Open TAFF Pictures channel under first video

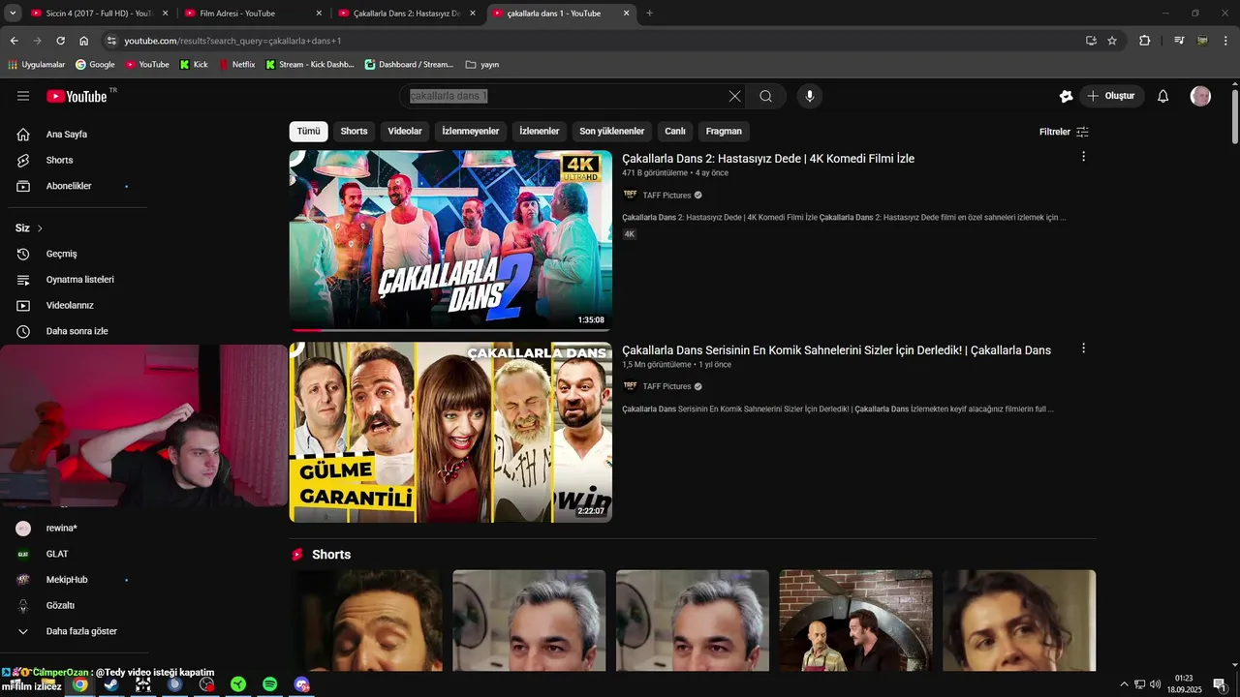tap(666, 196)
